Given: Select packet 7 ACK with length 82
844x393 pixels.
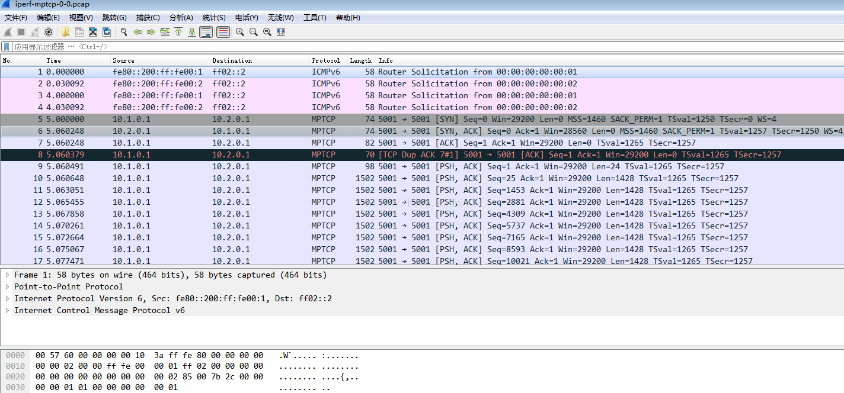Looking at the screenshot, I should tap(422, 143).
